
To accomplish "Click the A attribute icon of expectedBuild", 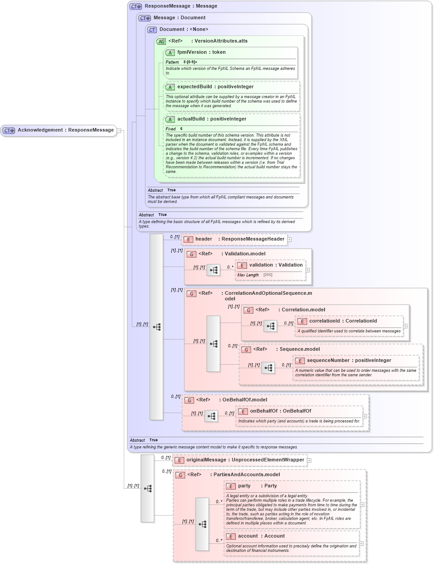I will pos(170,87).
